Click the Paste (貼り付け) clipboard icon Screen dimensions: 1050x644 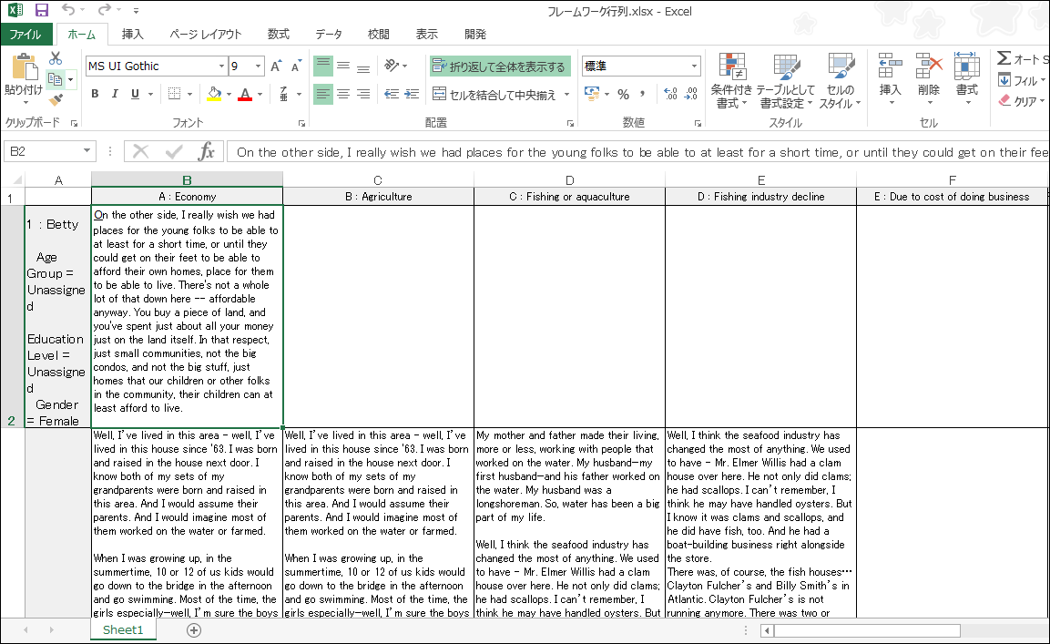click(x=24, y=67)
